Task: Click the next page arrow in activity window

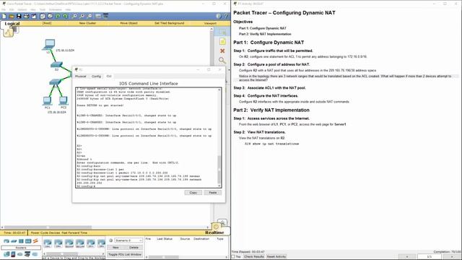Action: 452,257
